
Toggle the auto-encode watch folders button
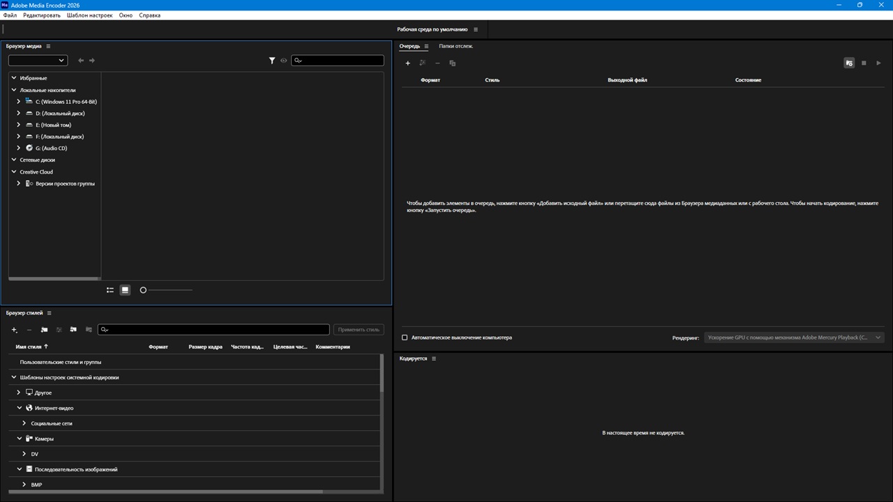pos(849,63)
